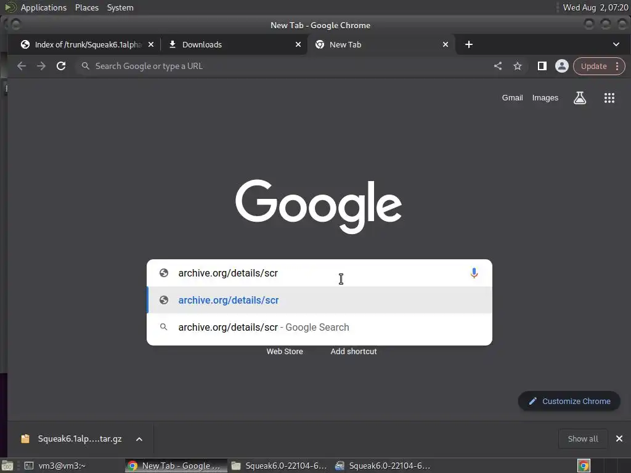Close the Index of /trunk tab
The height and width of the screenshot is (473, 631).
[x=151, y=44]
